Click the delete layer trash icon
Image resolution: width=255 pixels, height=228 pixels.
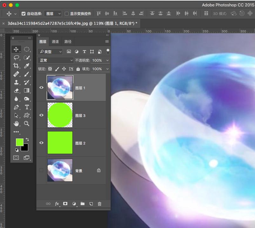[x=99, y=204]
